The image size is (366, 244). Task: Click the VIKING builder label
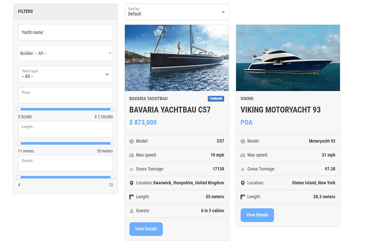[247, 98]
